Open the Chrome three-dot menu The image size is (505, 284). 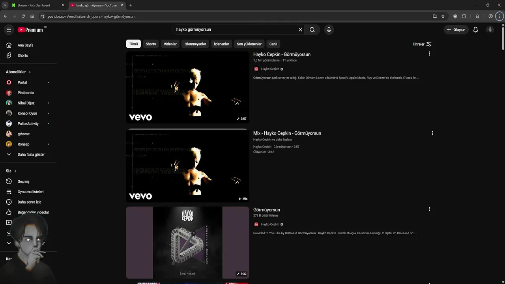click(x=499, y=16)
